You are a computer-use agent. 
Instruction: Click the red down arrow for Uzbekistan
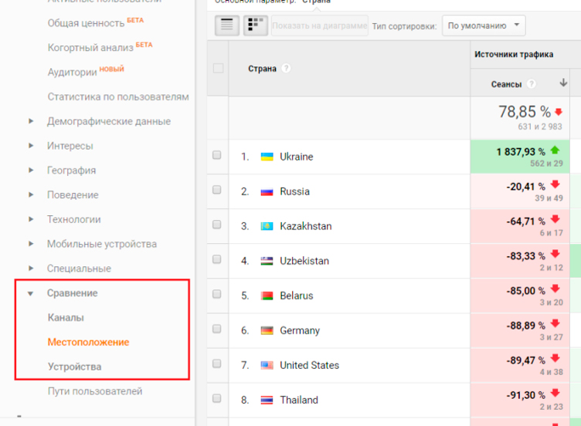(555, 254)
